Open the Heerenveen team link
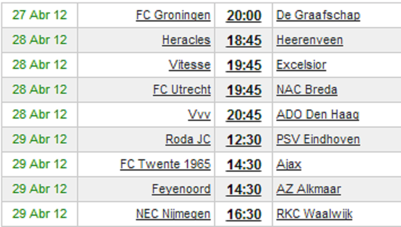Viewport: 401px width, 227px height. (309, 40)
